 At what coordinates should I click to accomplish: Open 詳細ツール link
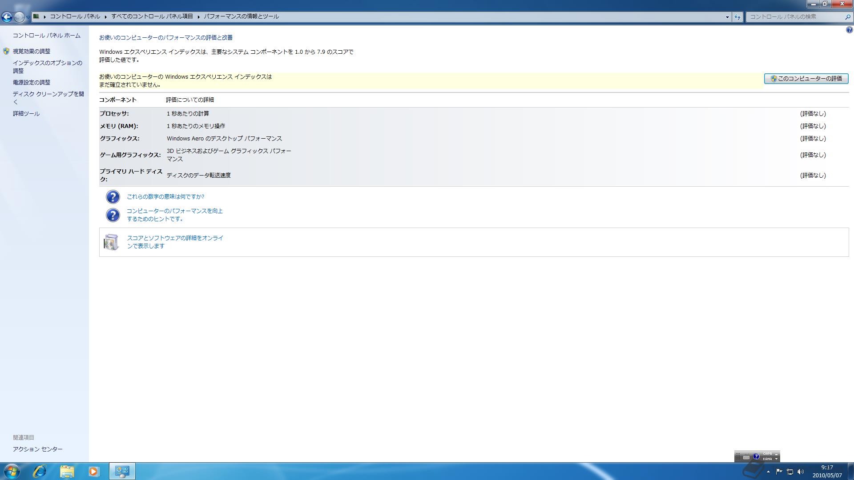click(26, 114)
